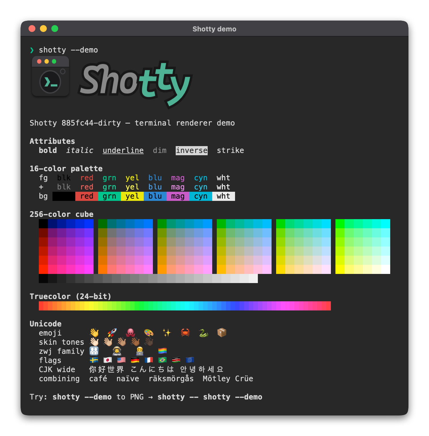The width and height of the screenshot is (429, 436).
Task: Click the green zoom window button
Action: [x=55, y=29]
